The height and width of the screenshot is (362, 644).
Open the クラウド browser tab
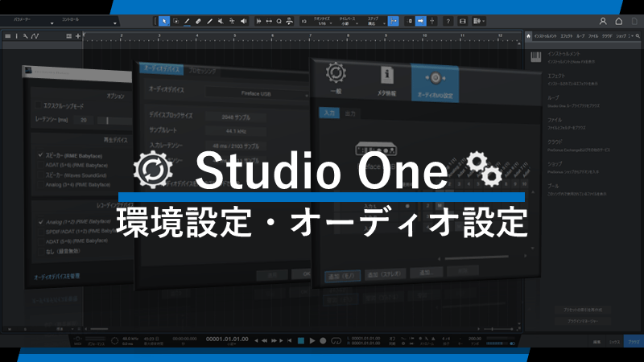(607, 36)
